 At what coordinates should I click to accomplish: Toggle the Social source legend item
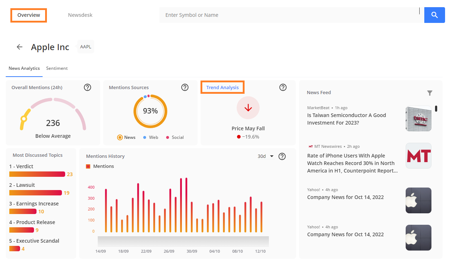pos(174,137)
